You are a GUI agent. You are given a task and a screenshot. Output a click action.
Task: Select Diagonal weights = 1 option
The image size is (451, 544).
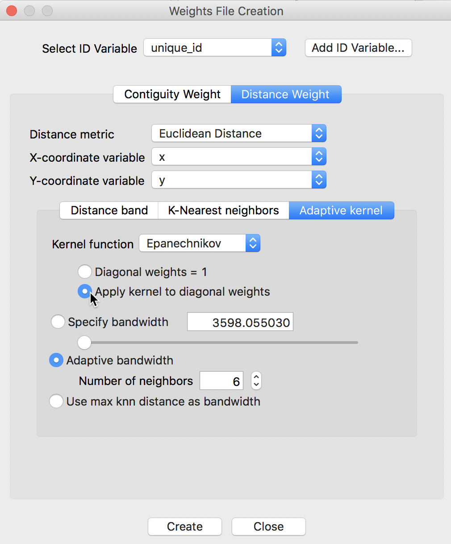85,272
